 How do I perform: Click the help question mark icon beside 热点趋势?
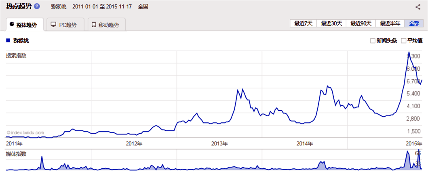tap(37, 7)
